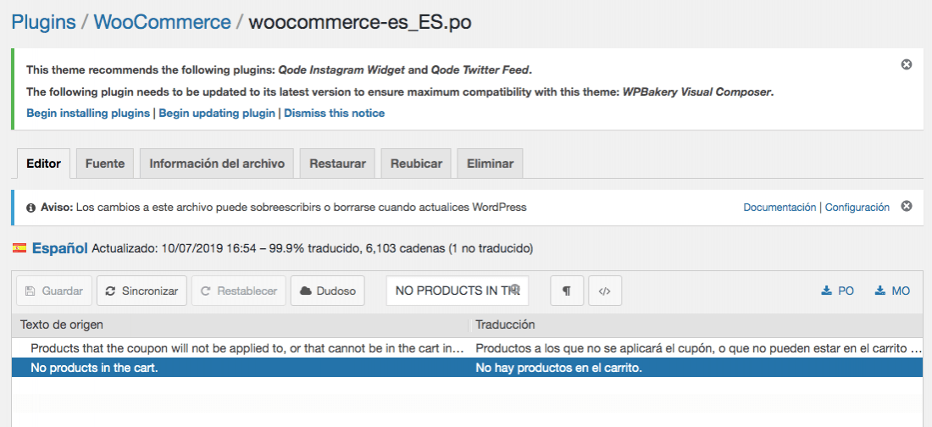Image resolution: width=932 pixels, height=427 pixels.
Task: Open the Restaurar tab
Action: point(337,164)
